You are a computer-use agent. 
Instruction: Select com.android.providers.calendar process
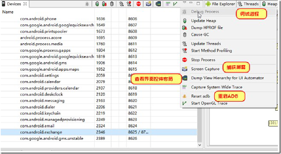click(x=99, y=88)
